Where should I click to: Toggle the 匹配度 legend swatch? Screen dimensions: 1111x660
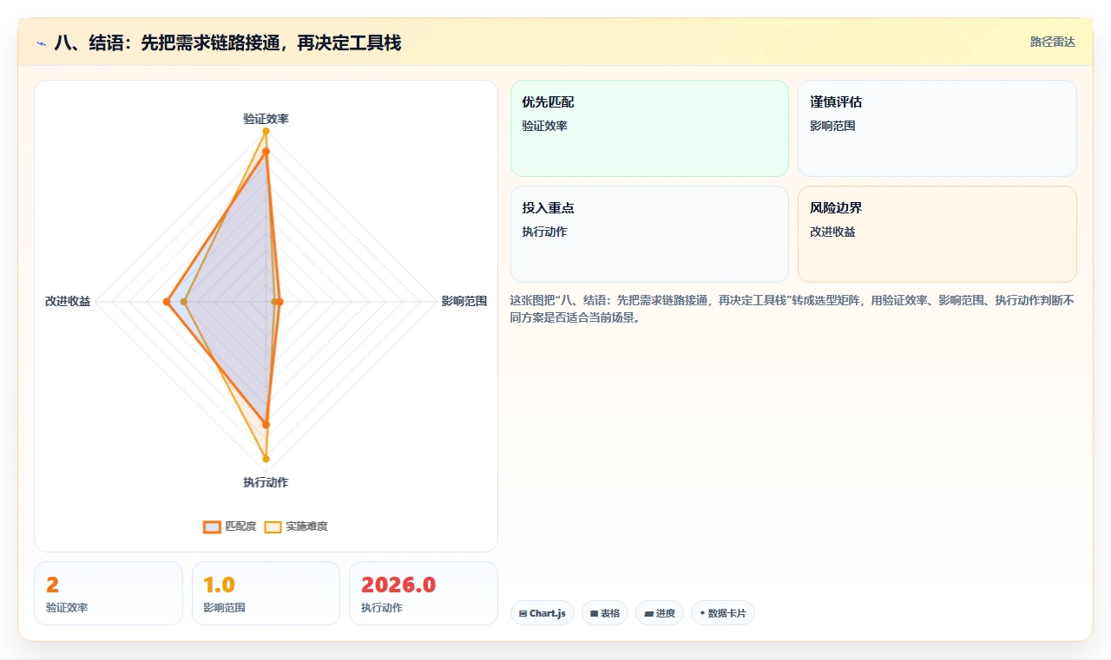[x=213, y=526]
